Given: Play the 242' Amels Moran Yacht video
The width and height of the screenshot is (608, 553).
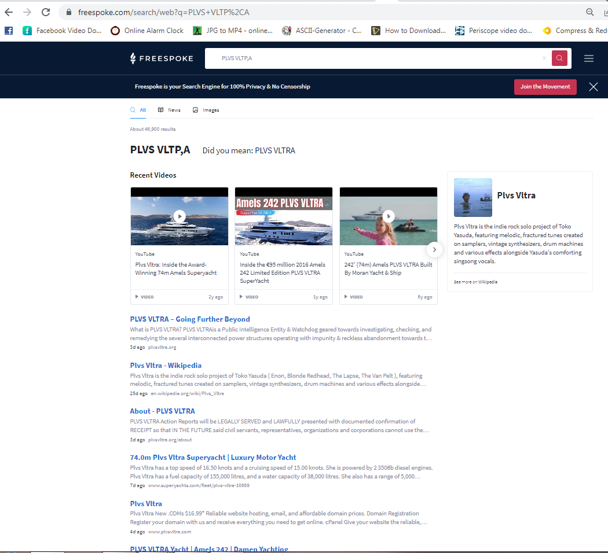Looking at the screenshot, I should 389,216.
